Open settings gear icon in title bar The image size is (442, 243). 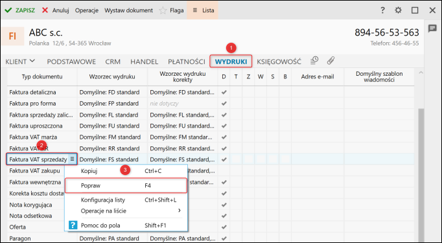(x=398, y=10)
